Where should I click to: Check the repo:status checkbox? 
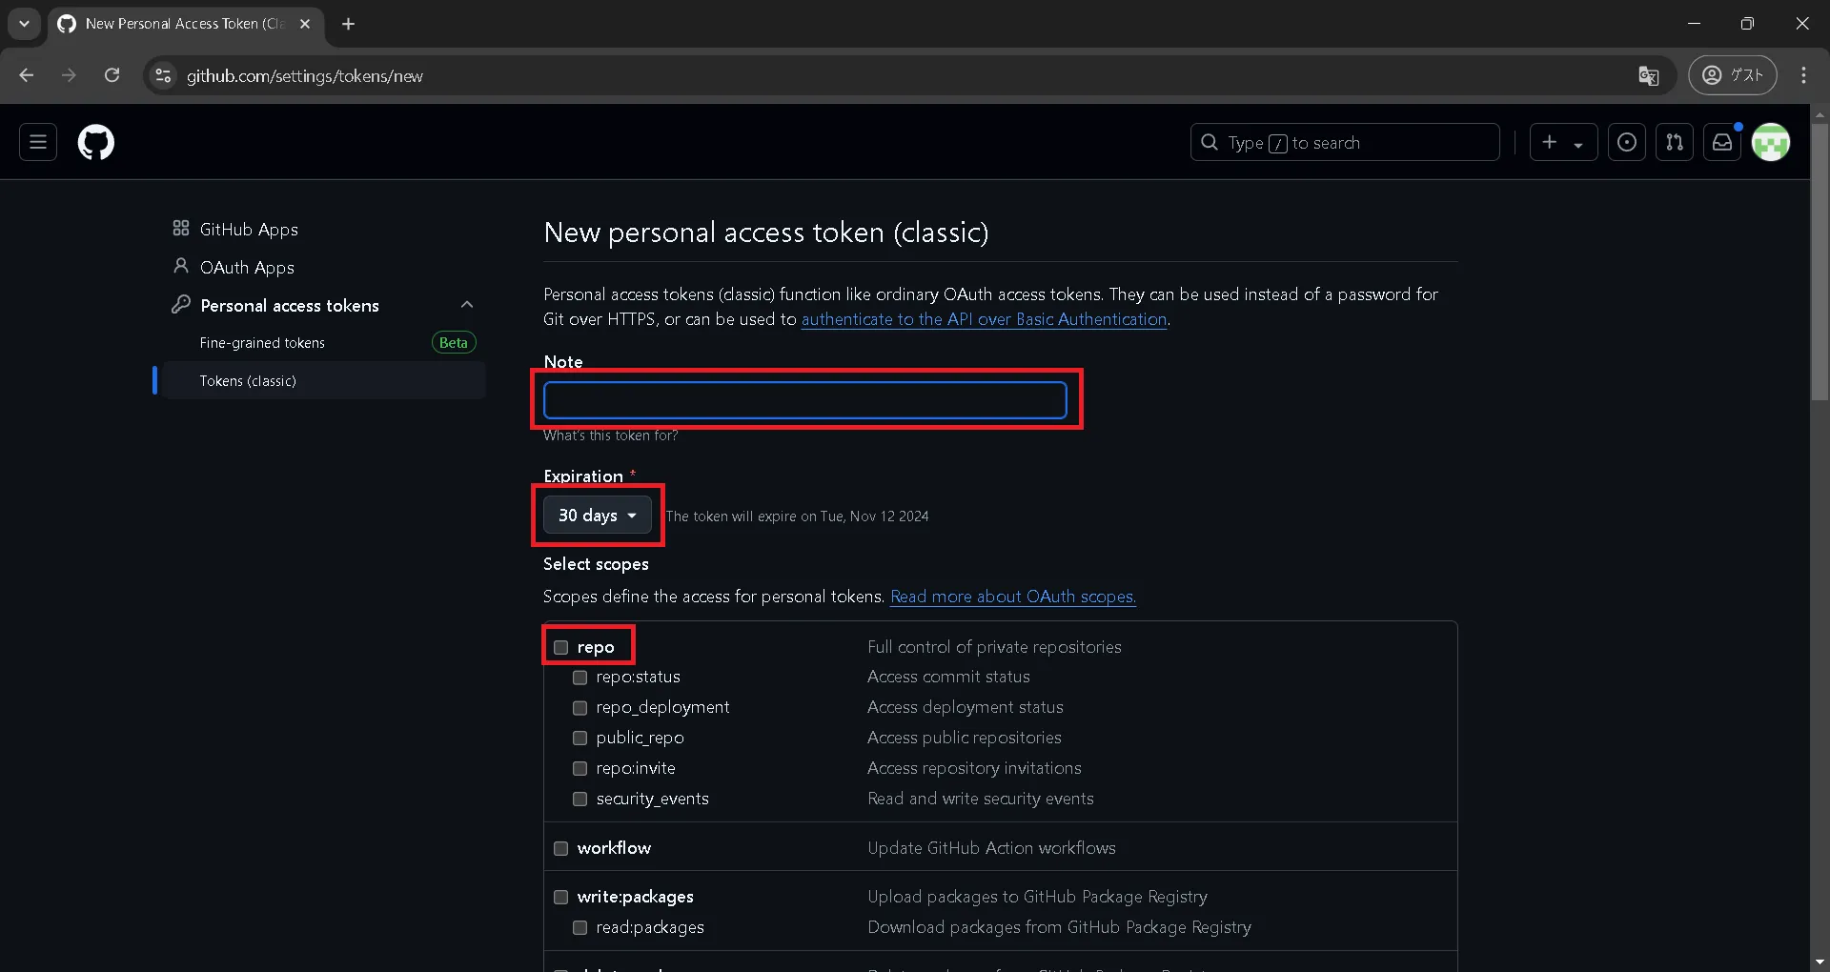click(579, 678)
